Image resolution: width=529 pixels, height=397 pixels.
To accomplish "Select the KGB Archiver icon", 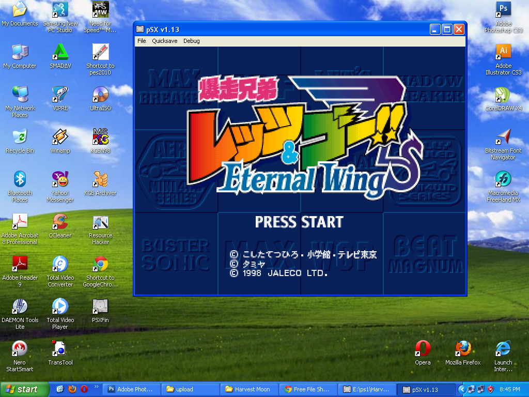I will pos(100,183).
